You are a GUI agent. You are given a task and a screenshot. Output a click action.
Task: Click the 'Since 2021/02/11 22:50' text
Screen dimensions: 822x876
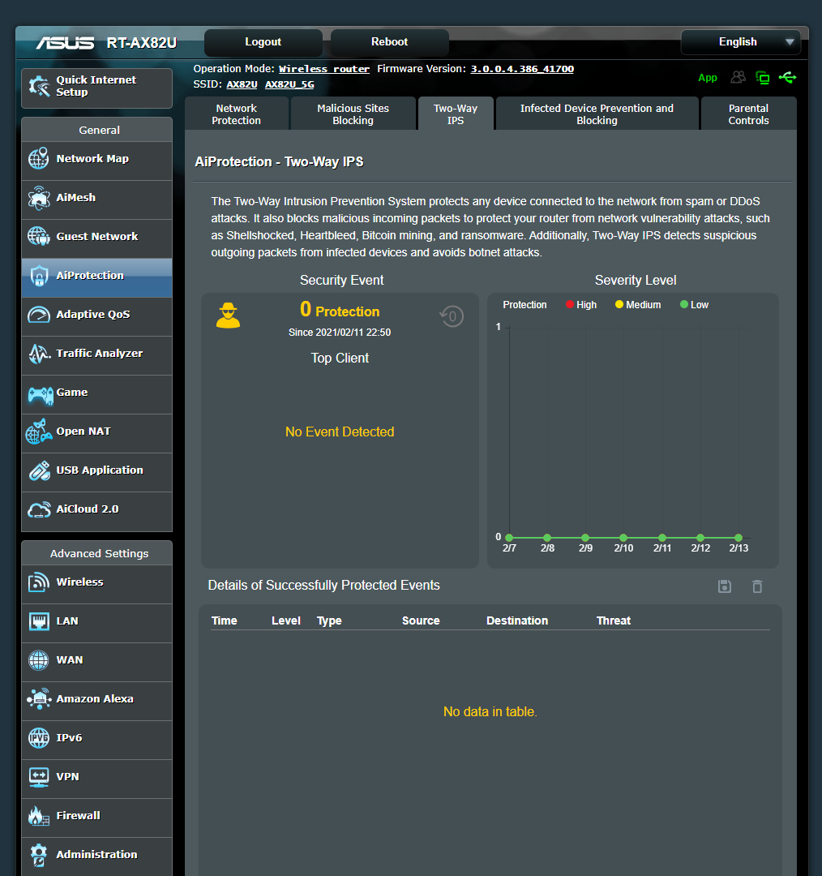coord(340,333)
